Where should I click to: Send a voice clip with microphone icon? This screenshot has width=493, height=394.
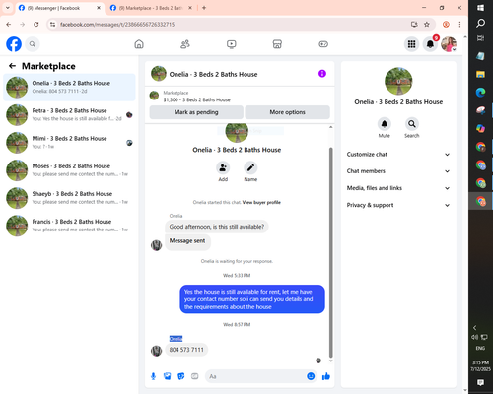pos(153,376)
